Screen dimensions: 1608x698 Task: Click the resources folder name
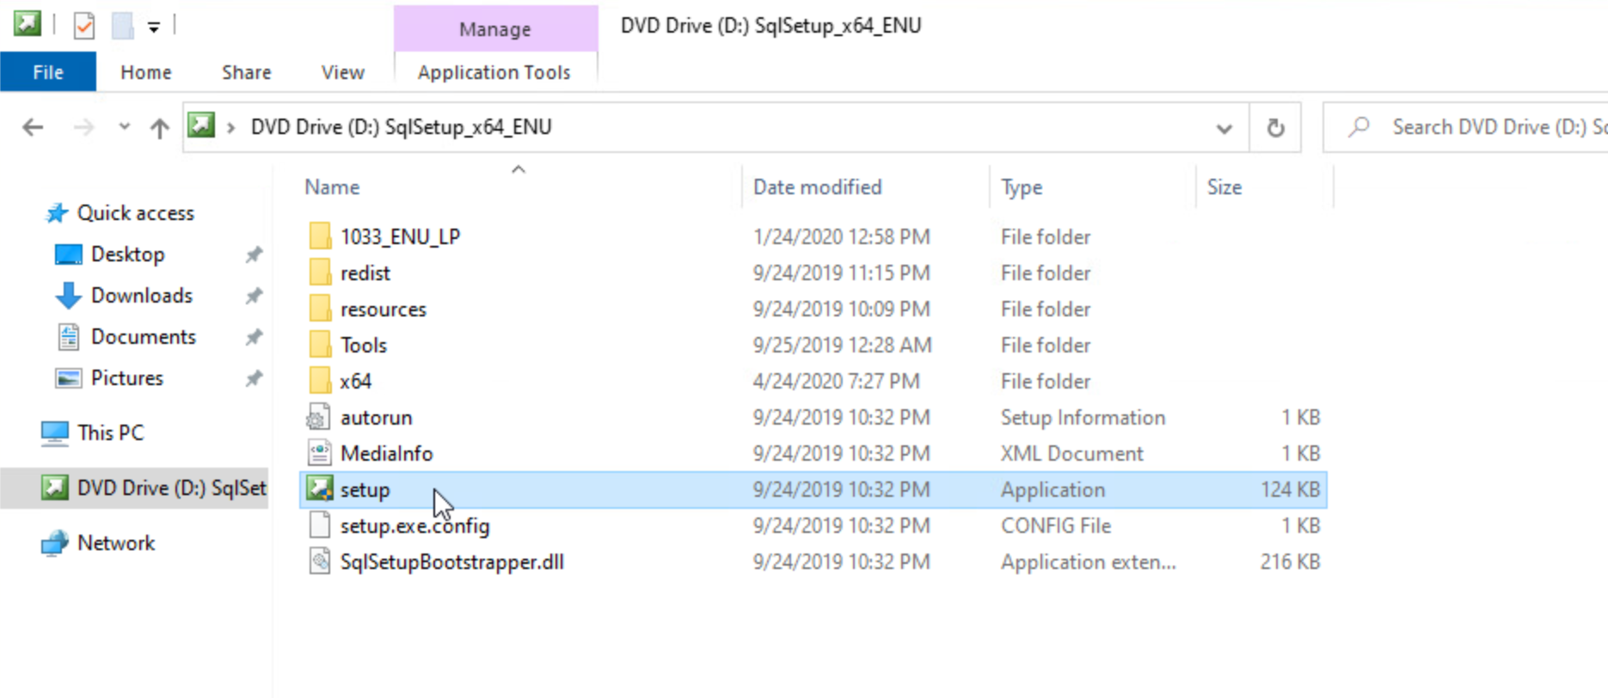(384, 309)
